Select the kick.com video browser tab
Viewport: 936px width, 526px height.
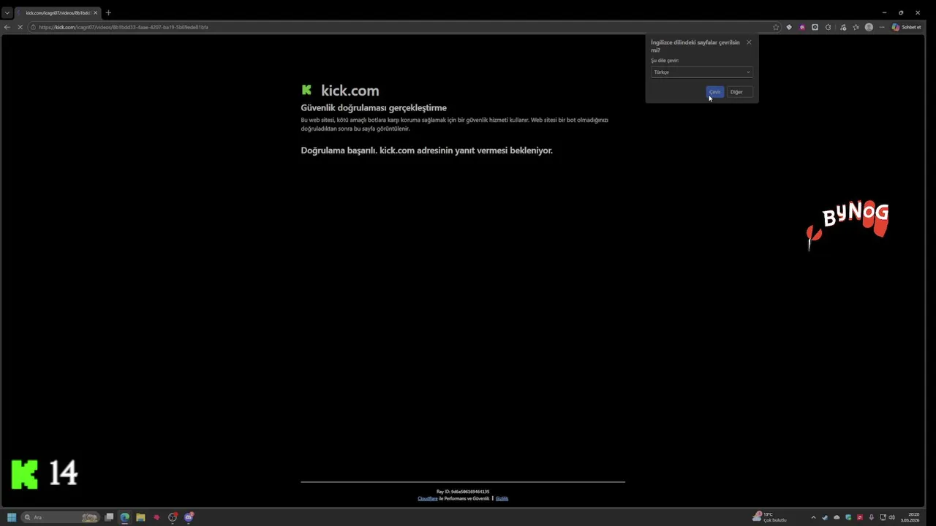pos(57,12)
